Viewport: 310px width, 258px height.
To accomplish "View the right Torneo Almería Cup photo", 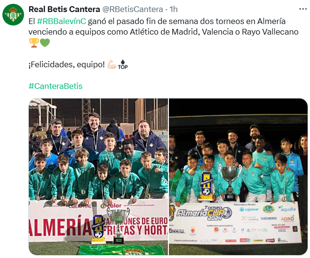I will pos(238,177).
